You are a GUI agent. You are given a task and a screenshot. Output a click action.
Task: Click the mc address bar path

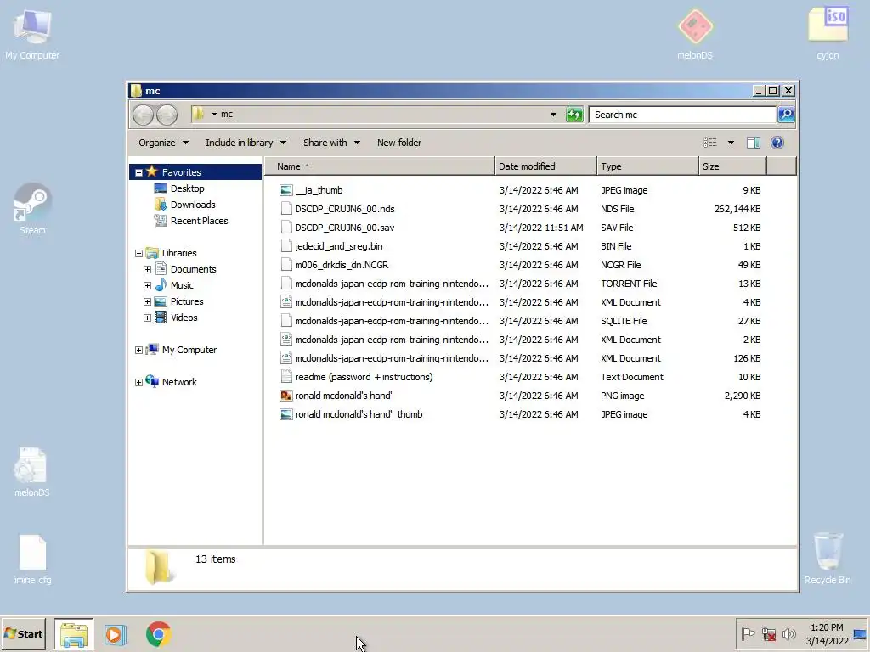click(x=226, y=115)
